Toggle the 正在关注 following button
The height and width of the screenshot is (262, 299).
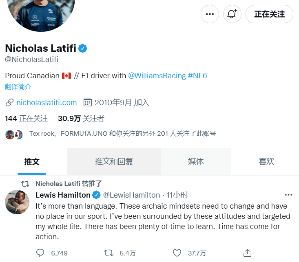269,14
